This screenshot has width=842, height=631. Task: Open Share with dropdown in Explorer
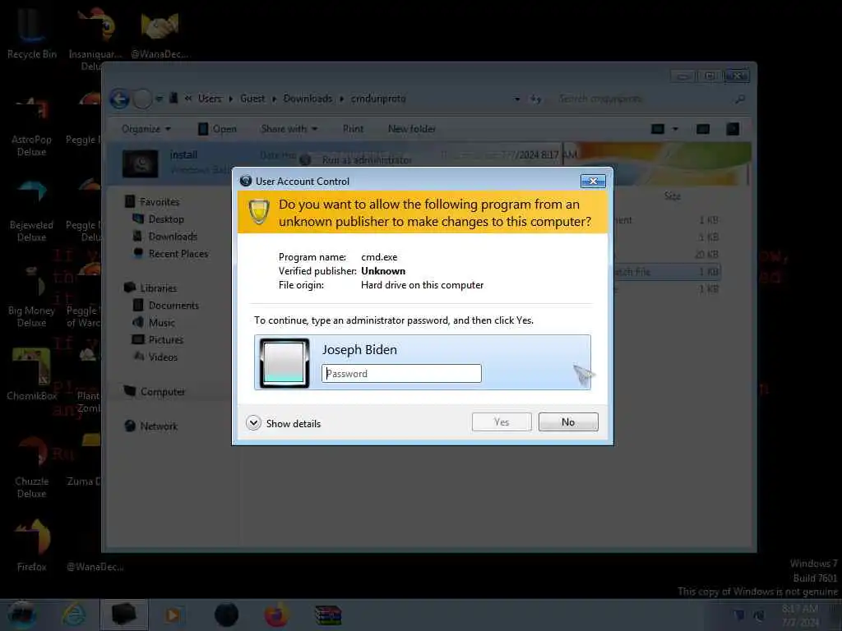[x=289, y=129]
